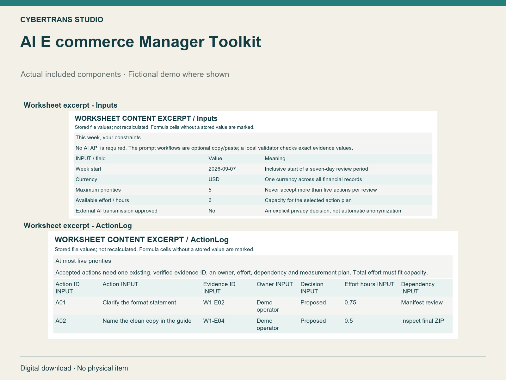Click 'WORKSHEET CONTENT EXCERPT / ActionLog' title
The image size is (506, 380).
(142, 239)
